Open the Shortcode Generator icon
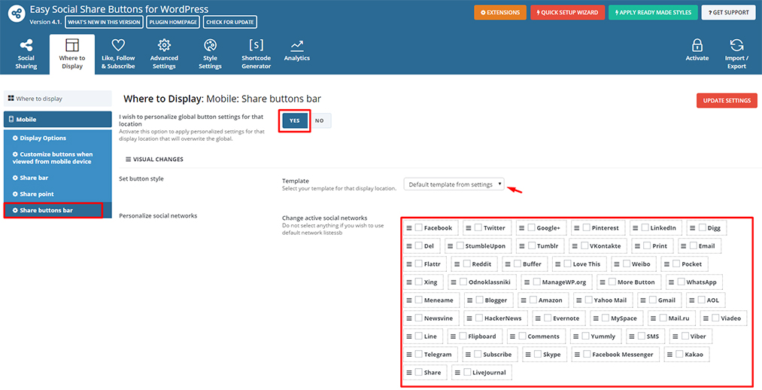 [x=256, y=45]
